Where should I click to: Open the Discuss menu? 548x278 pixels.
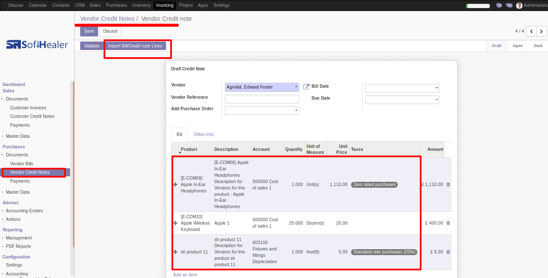[x=16, y=5]
